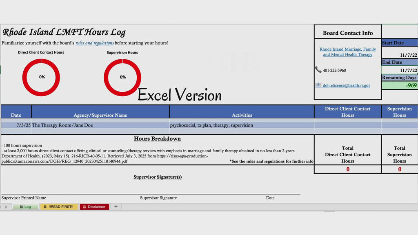The image size is (418, 235).
Task: Click the lock icon on Log tab
Action: click(x=21, y=207)
